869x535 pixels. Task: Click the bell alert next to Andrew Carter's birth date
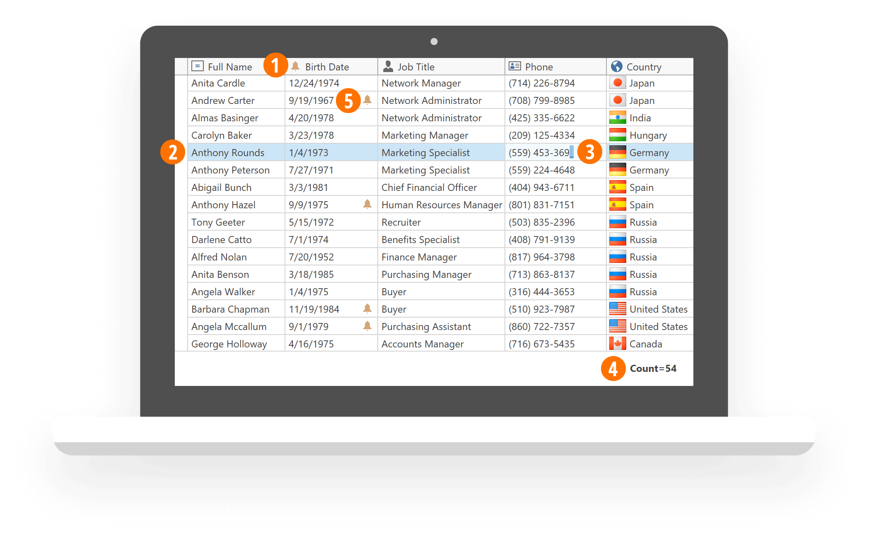click(367, 100)
